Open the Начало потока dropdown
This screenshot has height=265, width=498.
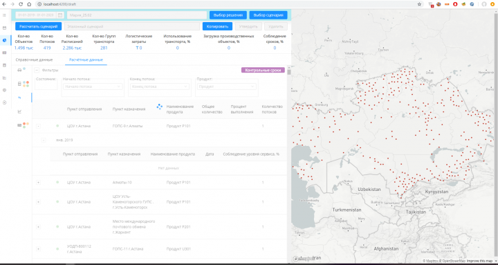(93, 86)
